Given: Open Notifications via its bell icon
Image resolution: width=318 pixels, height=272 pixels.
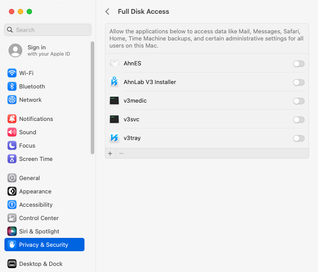Looking at the screenshot, I should click(12, 119).
